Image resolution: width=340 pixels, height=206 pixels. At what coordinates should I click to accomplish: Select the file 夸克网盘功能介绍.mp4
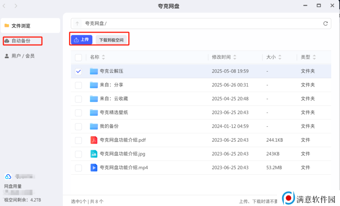(124, 168)
